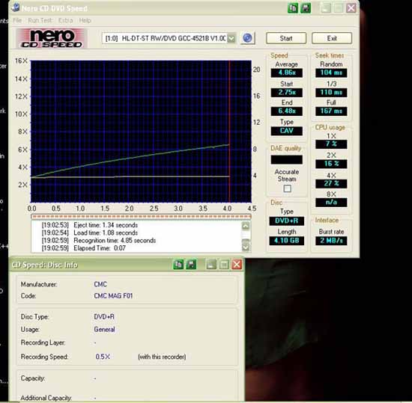412x403 pixels.
Task: Click the Manufacturer value CMC
Action: (100, 284)
